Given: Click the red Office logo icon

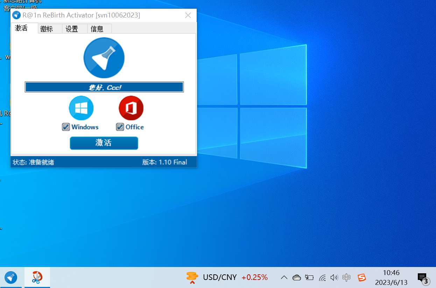Looking at the screenshot, I should click(131, 108).
